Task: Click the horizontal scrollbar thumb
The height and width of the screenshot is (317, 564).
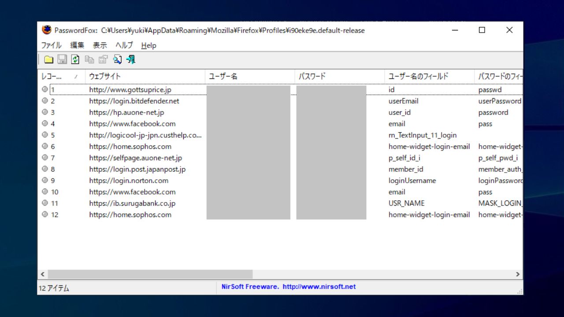Action: tap(150, 274)
